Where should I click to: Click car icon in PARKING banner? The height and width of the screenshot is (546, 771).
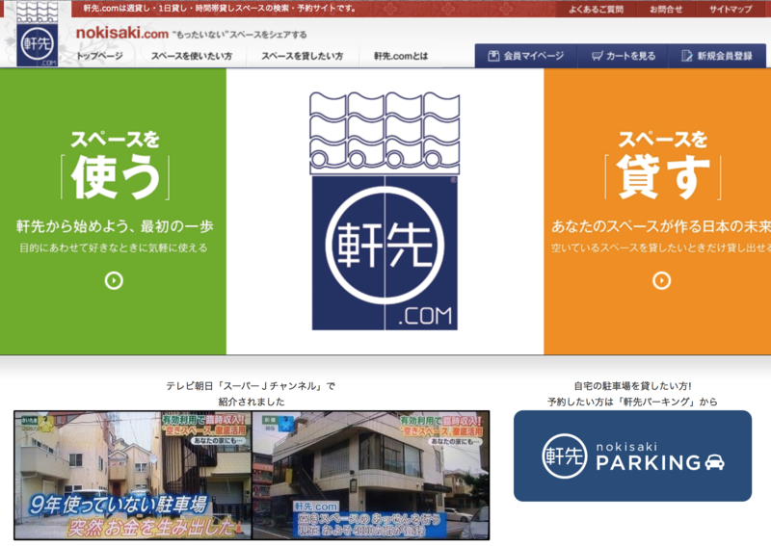714,462
